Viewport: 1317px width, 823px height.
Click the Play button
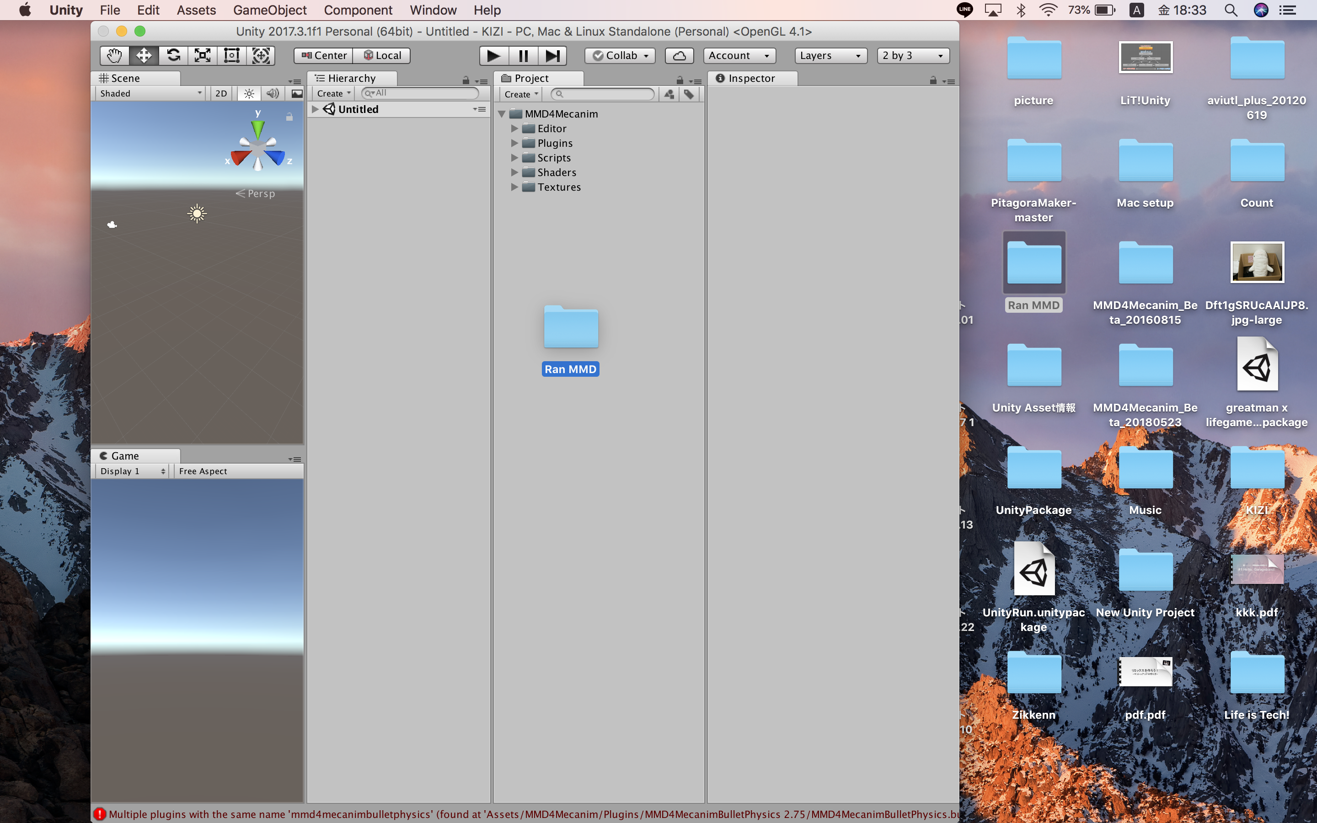493,55
